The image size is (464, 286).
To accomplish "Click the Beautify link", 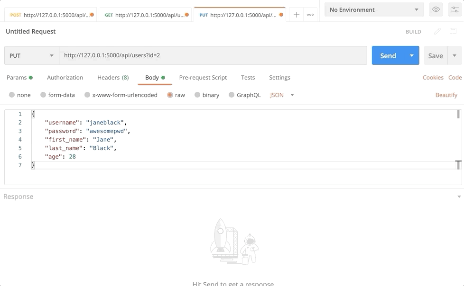I will click(446, 95).
